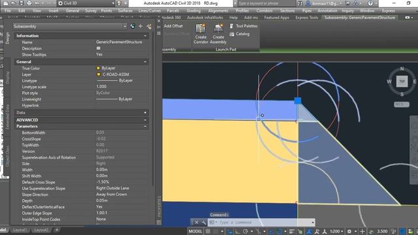
Task: Click the Properties palette auto-hide icon
Action: 159,27
